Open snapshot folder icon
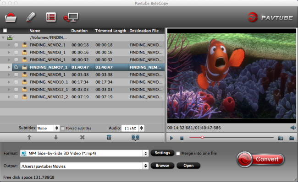The image size is (298, 182). 292,138
